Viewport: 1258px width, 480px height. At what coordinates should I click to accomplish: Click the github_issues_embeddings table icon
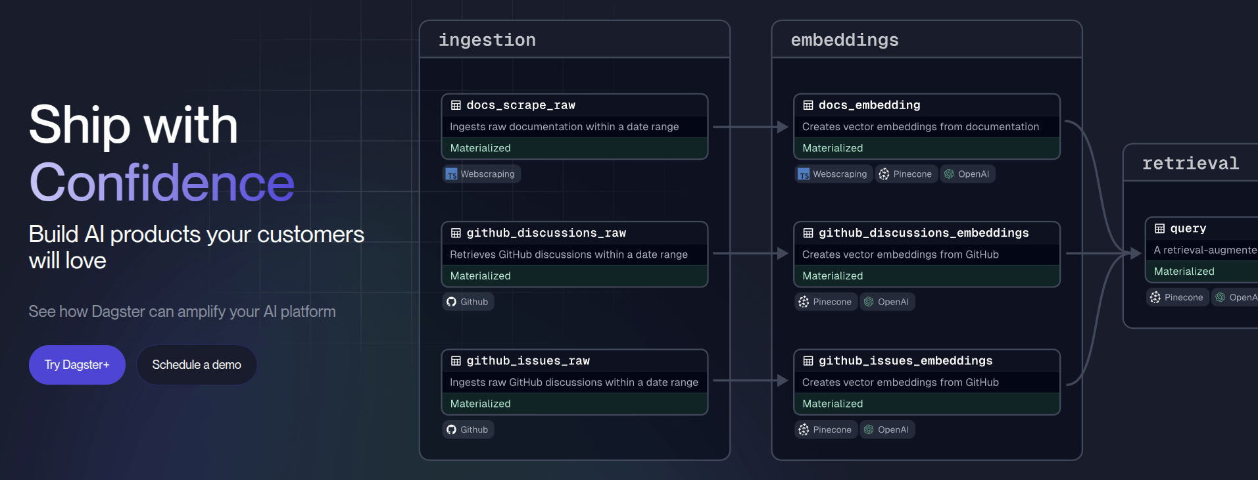click(808, 360)
